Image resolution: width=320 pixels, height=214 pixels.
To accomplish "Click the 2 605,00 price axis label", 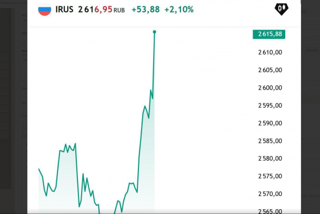I will [271, 70].
